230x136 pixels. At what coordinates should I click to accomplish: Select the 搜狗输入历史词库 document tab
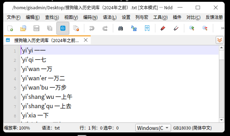click(x=47, y=40)
